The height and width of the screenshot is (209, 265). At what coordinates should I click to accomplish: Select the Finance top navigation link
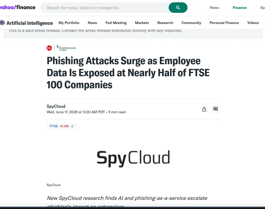(240, 8)
